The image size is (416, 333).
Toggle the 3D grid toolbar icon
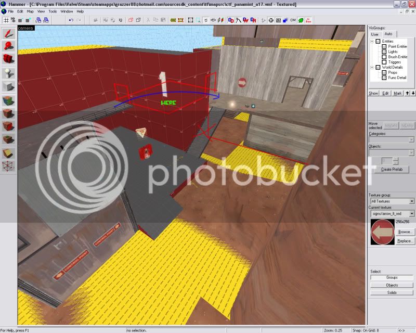coord(13,20)
